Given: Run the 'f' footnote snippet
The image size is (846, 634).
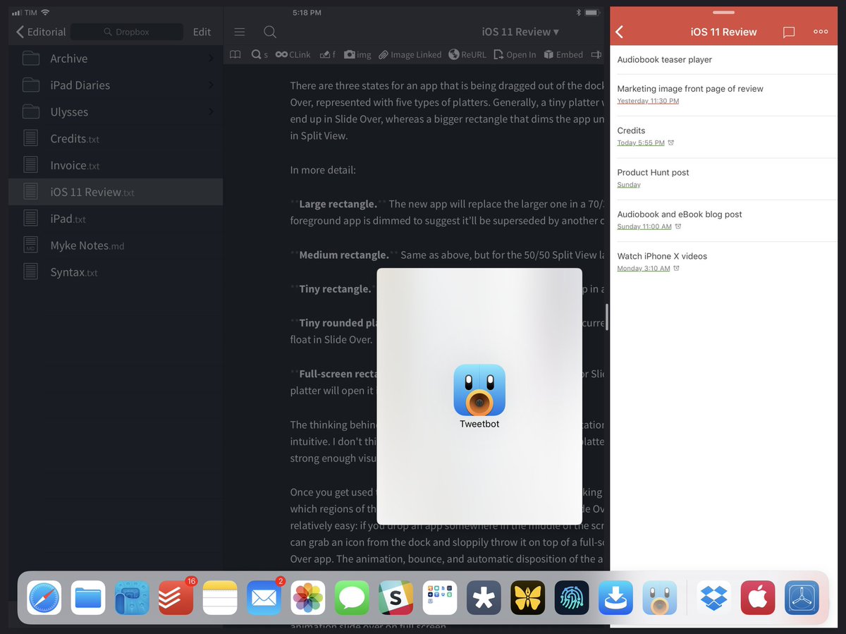Looking at the screenshot, I should 327,54.
